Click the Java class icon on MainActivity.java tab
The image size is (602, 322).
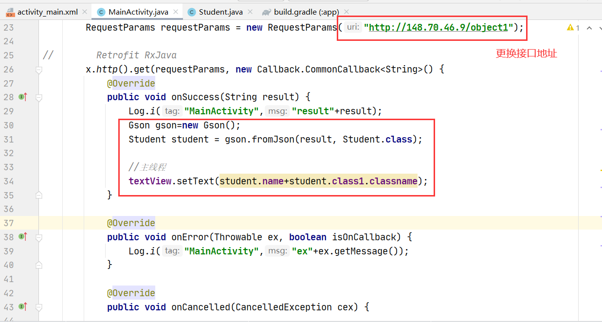[101, 12]
